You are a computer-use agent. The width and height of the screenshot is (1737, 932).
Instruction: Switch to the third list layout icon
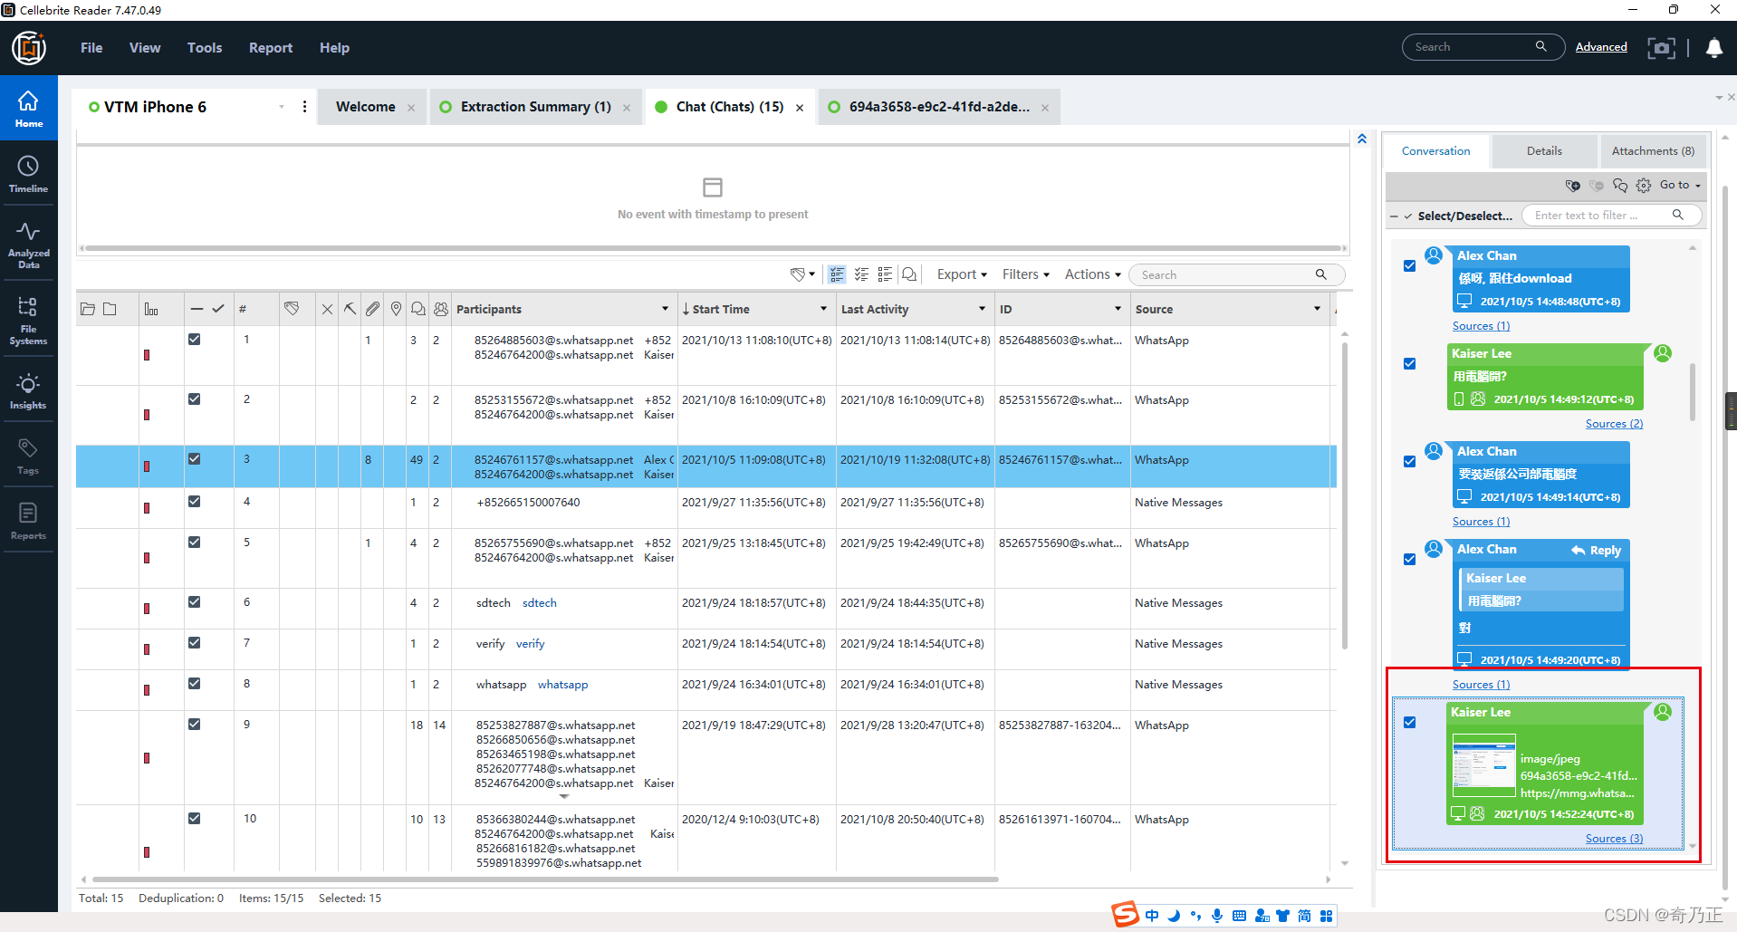click(x=885, y=274)
